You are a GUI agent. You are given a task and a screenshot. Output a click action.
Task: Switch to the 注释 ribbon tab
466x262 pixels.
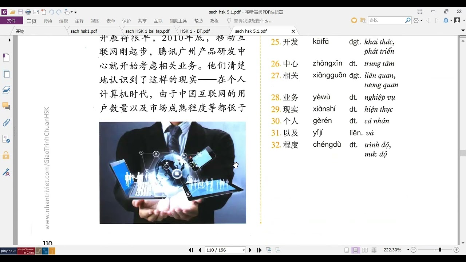tap(79, 21)
